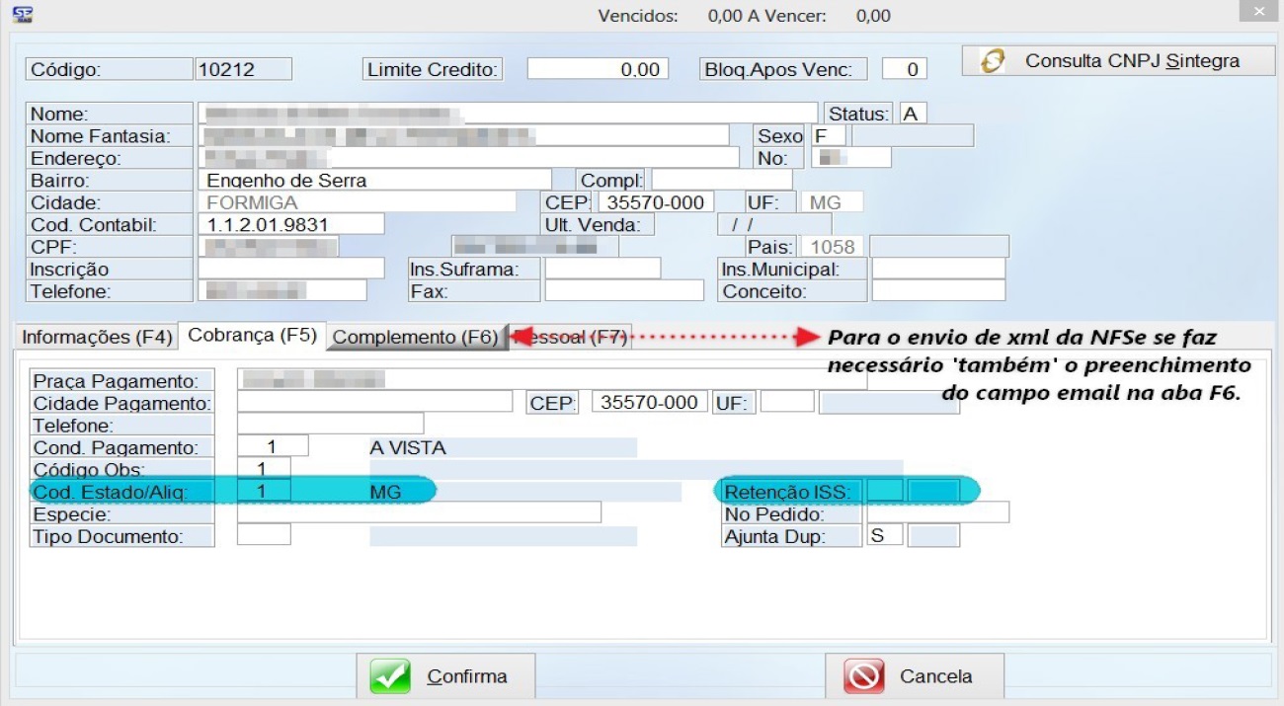Click the application icon in title bar

click(22, 14)
